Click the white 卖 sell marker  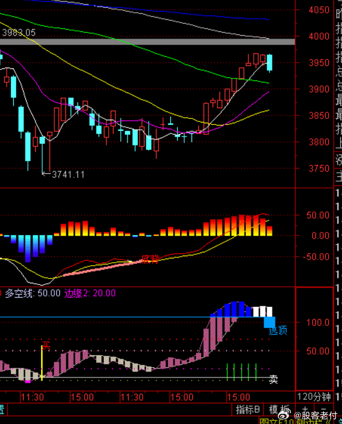[x=274, y=380]
